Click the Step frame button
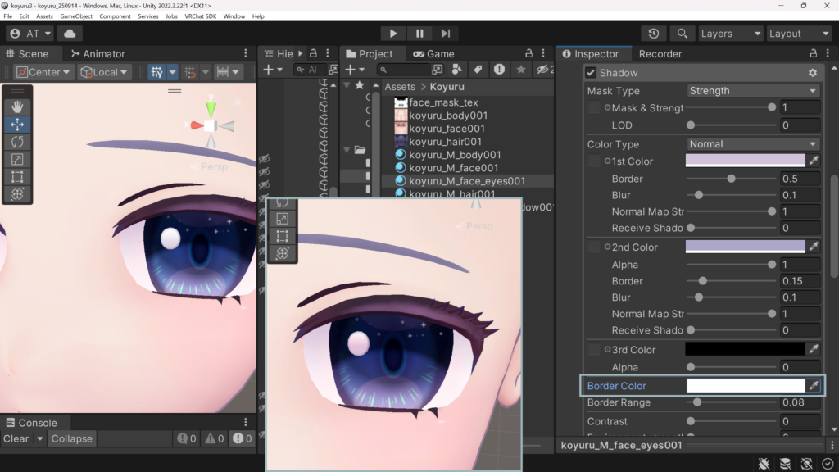Viewport: 839px width, 472px height. click(445, 33)
